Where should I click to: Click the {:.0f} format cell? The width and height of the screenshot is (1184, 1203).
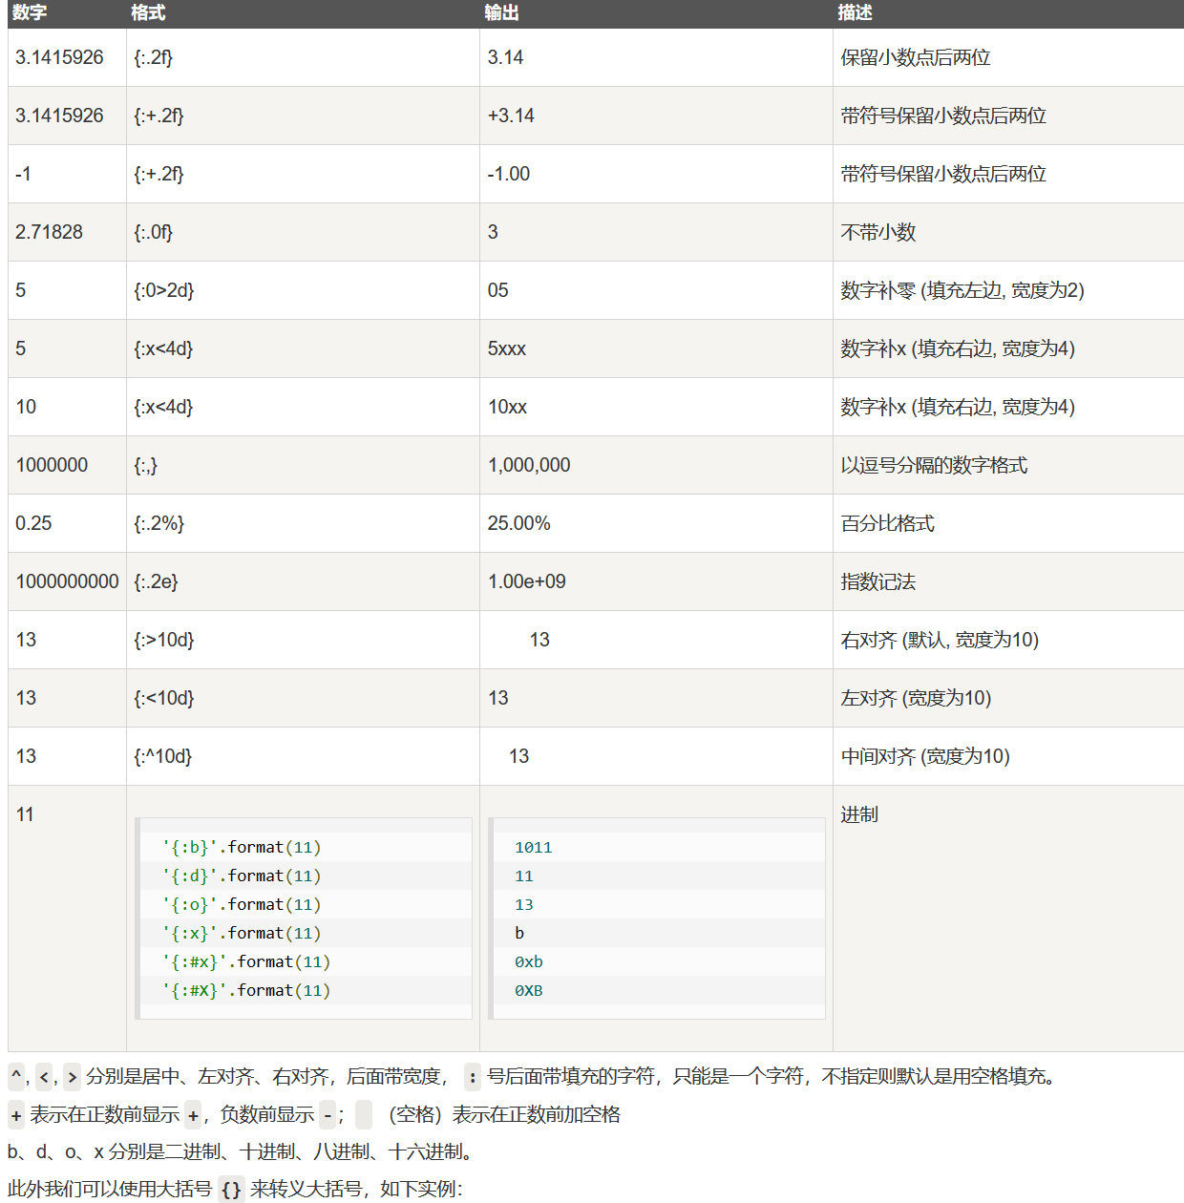(303, 232)
